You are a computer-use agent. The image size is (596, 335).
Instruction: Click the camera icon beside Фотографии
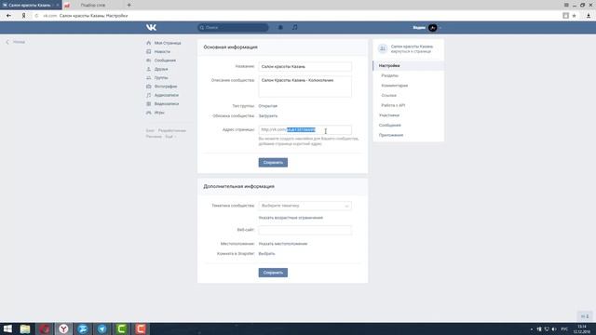click(149, 87)
